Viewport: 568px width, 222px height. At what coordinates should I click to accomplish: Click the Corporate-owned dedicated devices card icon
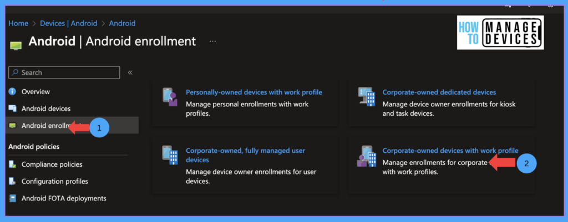click(x=366, y=96)
